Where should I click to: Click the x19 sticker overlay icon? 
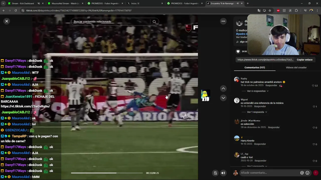205,96
